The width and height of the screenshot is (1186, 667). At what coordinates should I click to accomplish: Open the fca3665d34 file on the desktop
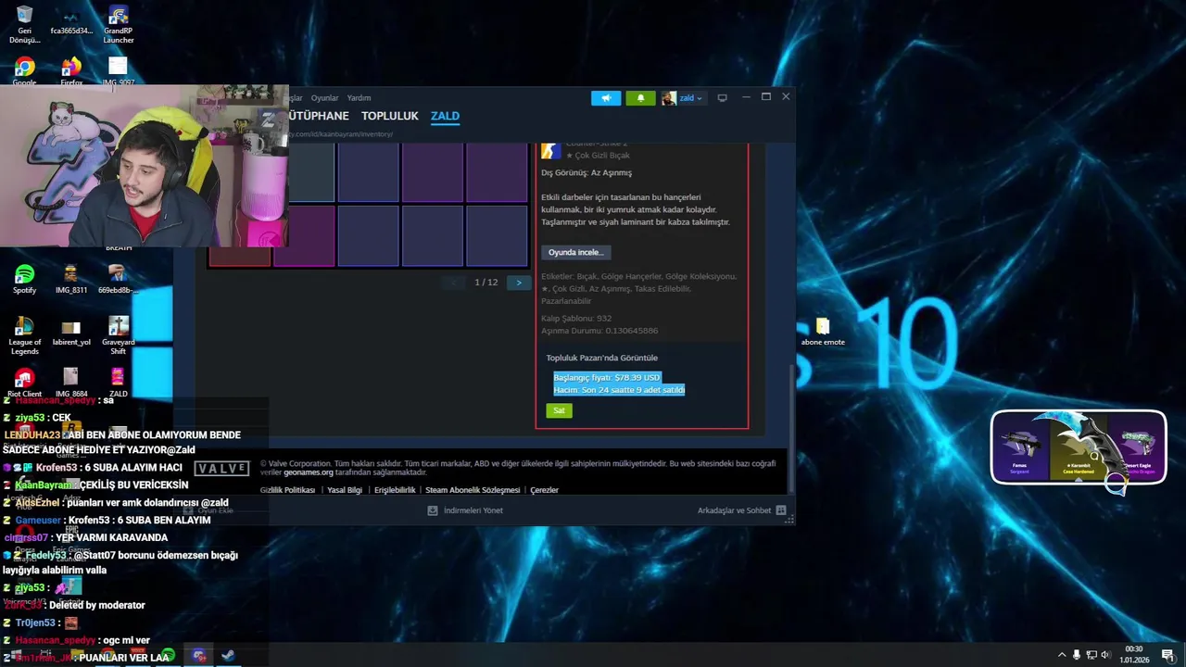tap(71, 22)
